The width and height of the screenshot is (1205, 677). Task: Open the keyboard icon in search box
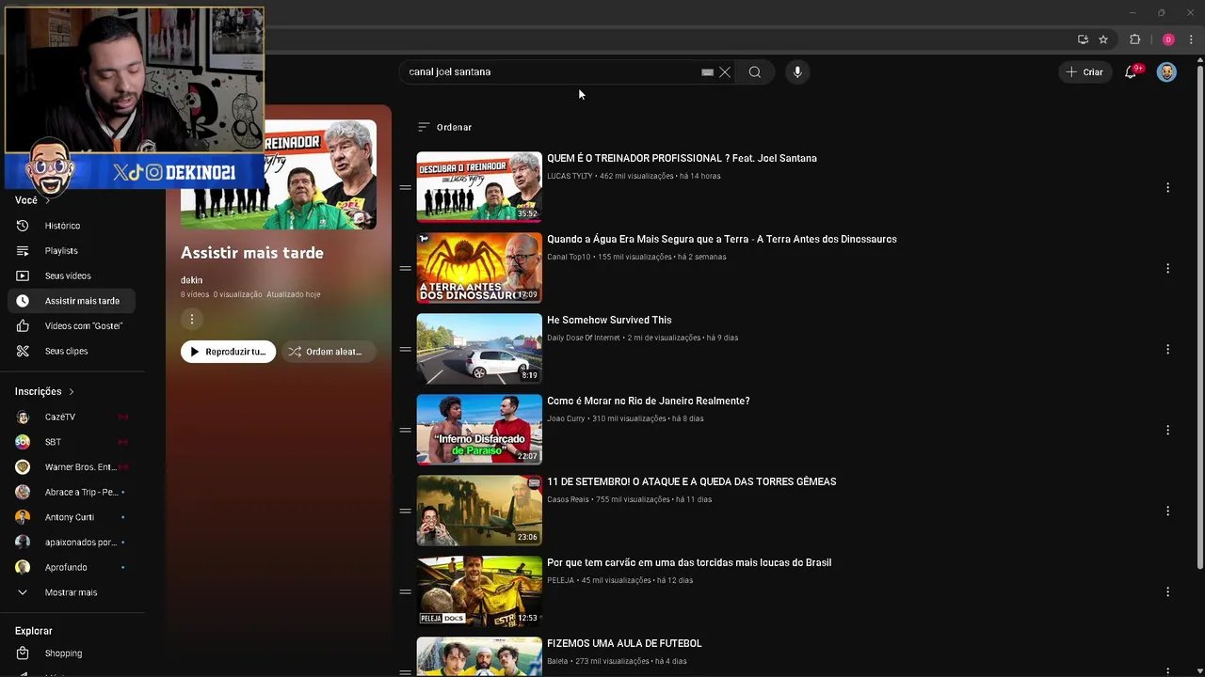[x=707, y=72]
